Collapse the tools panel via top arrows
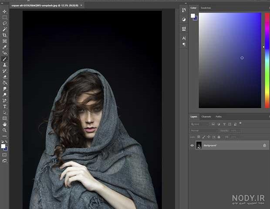The width and height of the screenshot is (270, 209). (x=2, y=3)
